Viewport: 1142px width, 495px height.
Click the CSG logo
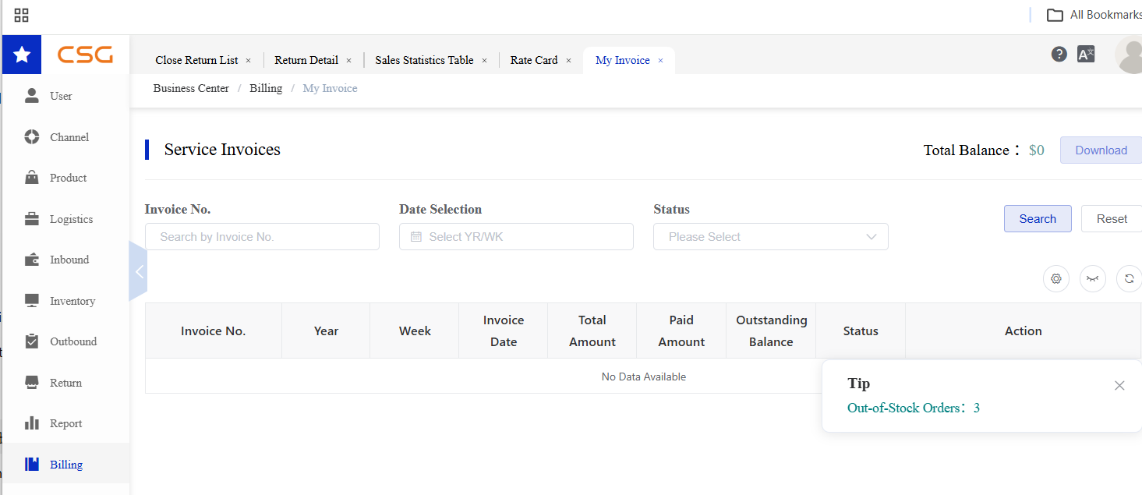coord(85,55)
